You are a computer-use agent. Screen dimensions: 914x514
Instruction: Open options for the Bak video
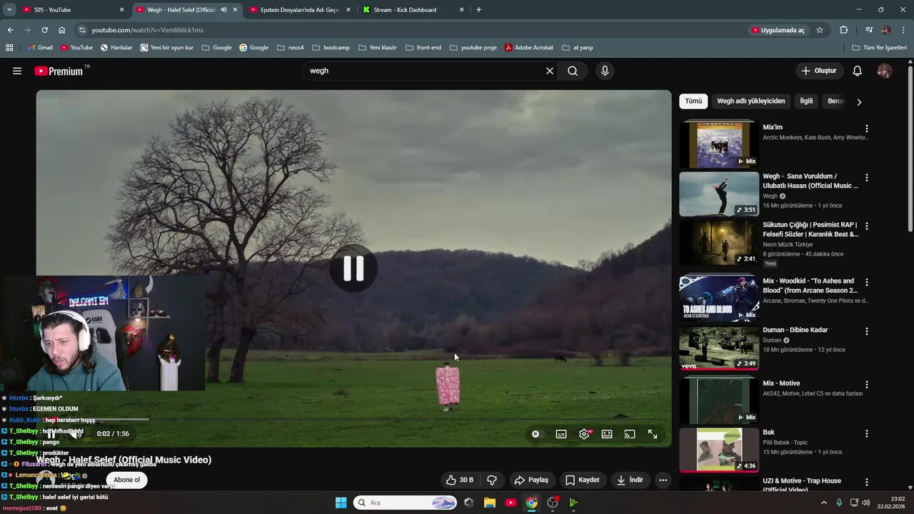tap(867, 433)
